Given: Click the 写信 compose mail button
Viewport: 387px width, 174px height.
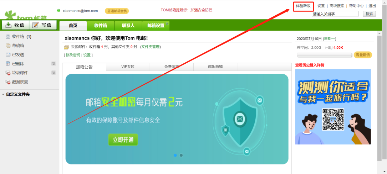Looking at the screenshot, I should coord(43,25).
